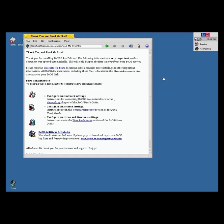Open the Screen Preferences link
224x224 pixels.
coord(84,110)
